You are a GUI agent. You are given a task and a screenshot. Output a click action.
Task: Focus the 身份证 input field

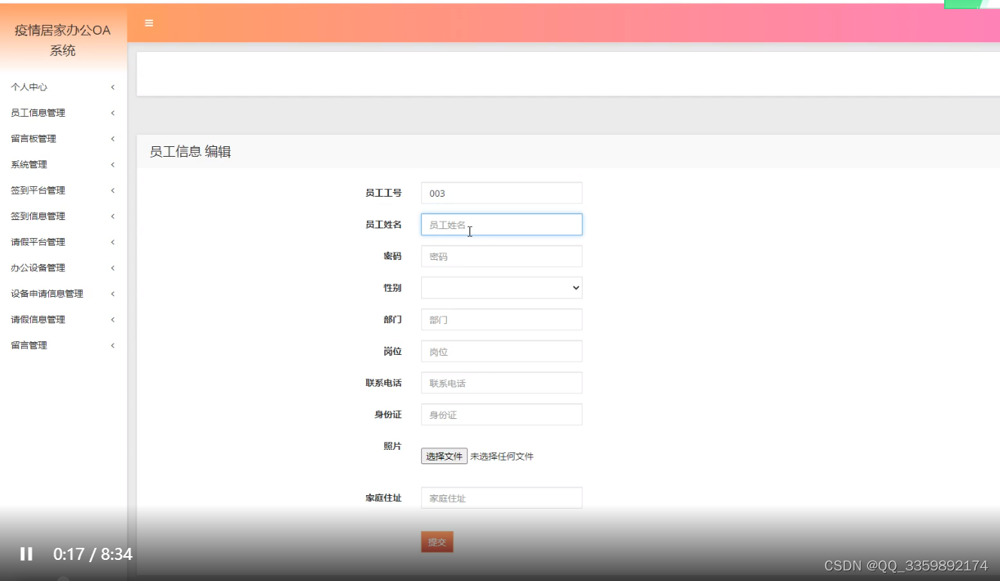pos(502,414)
